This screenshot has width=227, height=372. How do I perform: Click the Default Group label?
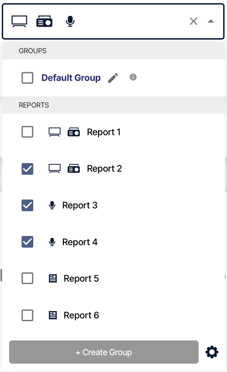click(71, 78)
